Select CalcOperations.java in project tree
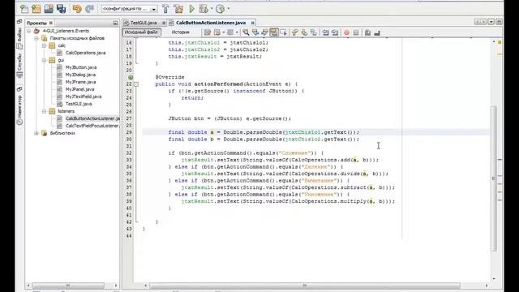The width and height of the screenshot is (519, 292). pyautogui.click(x=85, y=53)
